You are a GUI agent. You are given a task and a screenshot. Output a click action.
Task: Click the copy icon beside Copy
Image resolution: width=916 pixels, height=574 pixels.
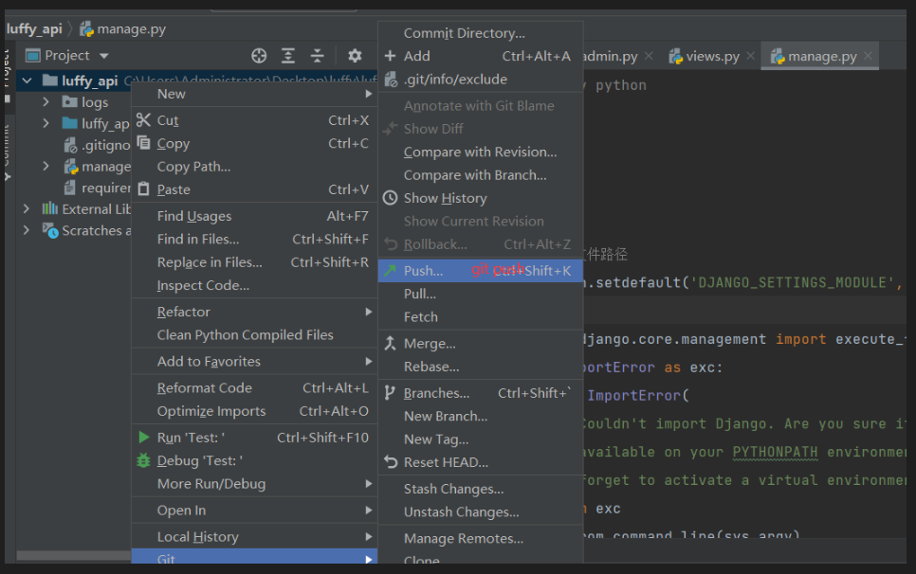coord(144,142)
